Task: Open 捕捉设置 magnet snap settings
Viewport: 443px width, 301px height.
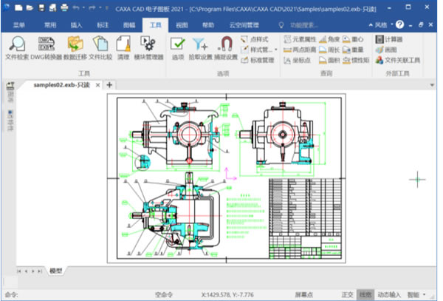Action: click(226, 48)
